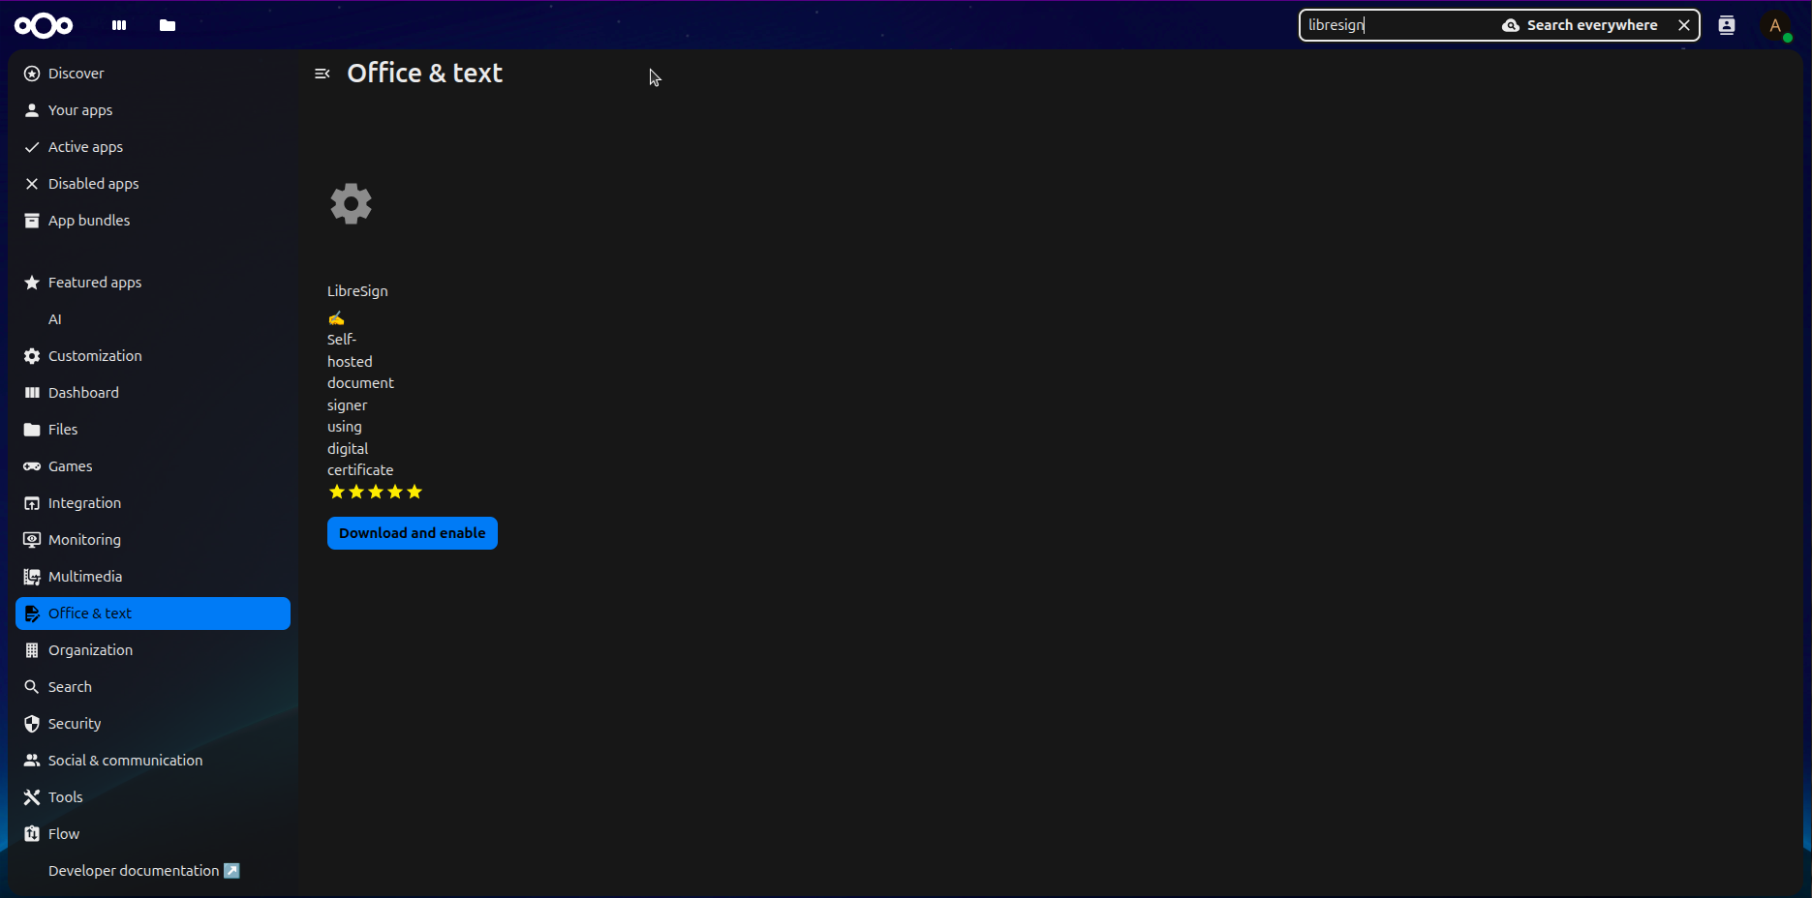The height and width of the screenshot is (898, 1812).
Task: Open the Discover category
Action: [77, 74]
